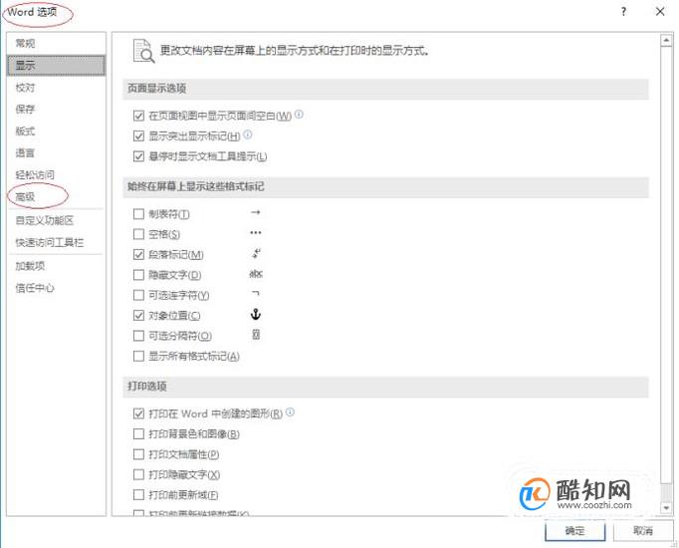This screenshot has height=548, width=679.
Task: Click the abc symbol beside 隐藏文字
Action: tap(256, 274)
